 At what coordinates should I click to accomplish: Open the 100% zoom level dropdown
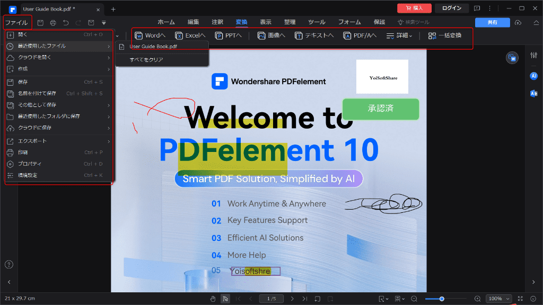498,299
